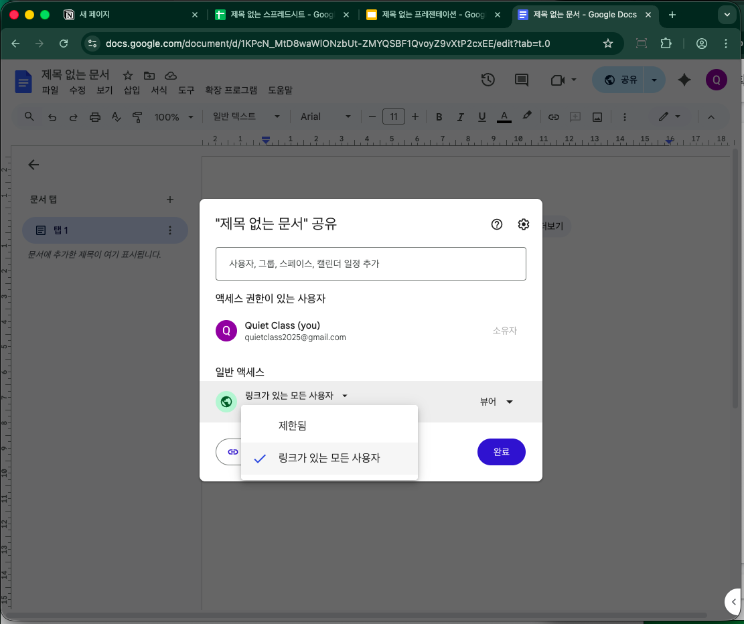Select '링크가 있는 모든 사용자' option
Screen dimensions: 744x624
pos(329,459)
